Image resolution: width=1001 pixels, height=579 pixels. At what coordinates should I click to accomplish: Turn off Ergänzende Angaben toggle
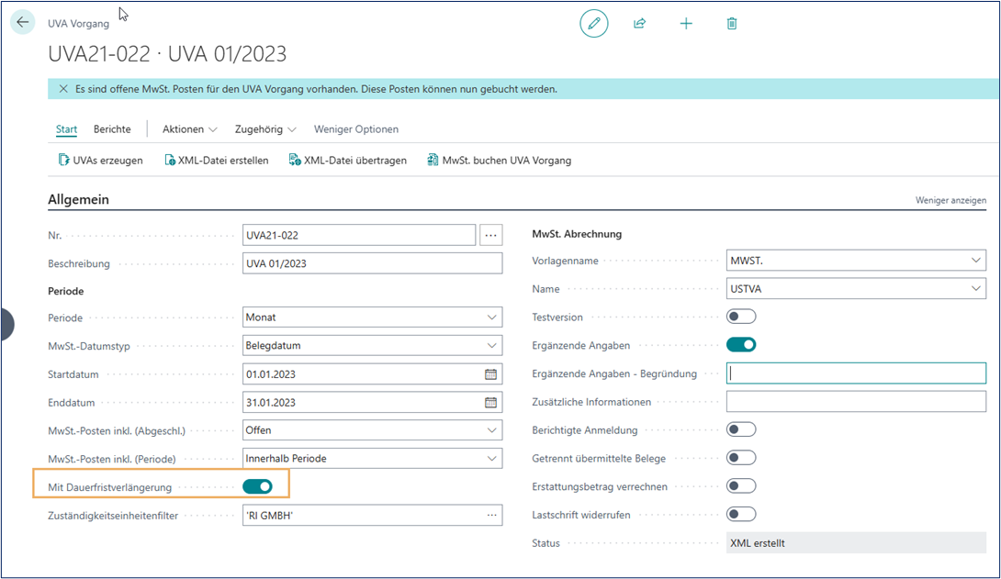[x=740, y=345]
